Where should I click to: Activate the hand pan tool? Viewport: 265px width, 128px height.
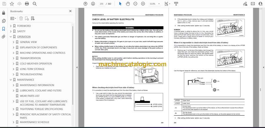coord(128,4)
